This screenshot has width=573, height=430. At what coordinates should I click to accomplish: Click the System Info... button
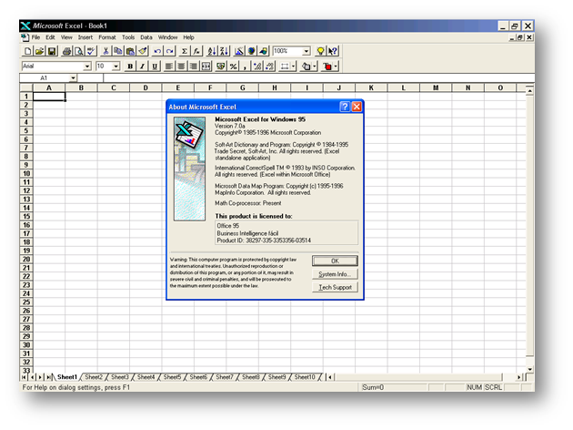point(335,274)
